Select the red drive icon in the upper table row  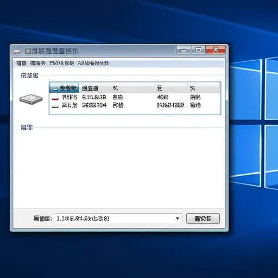coord(55,98)
